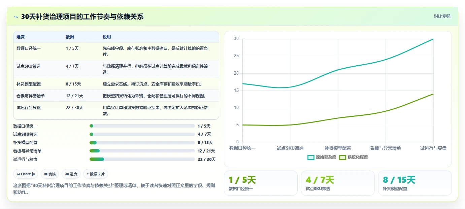Viewport: 465px width, 209px height.
Task: Click the teal 原始复杂度 line endpoint at 30
Action: (x=433, y=39)
